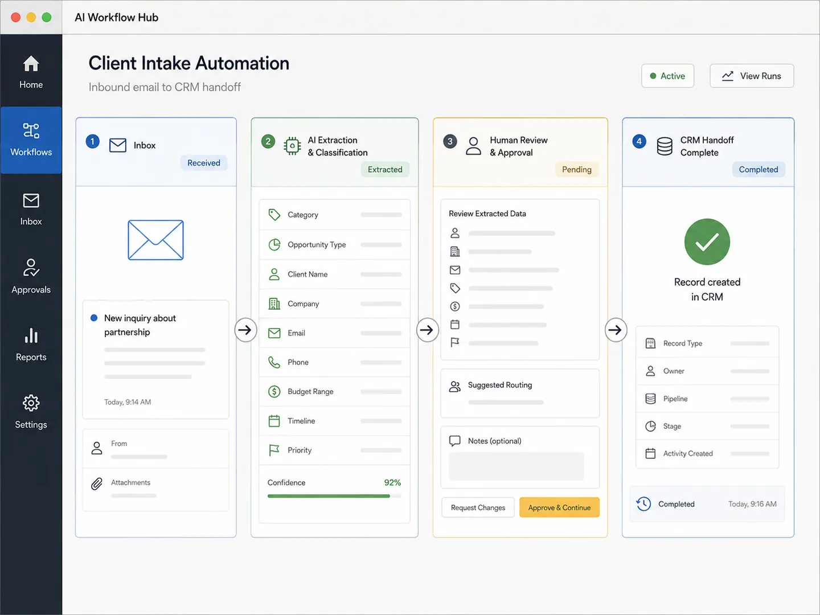This screenshot has height=615, width=820.
Task: Click the 92% confidence value
Action: (392, 482)
